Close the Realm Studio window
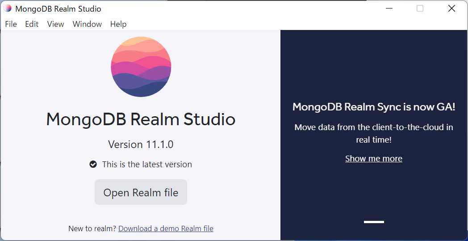 click(451, 8)
